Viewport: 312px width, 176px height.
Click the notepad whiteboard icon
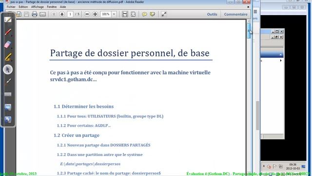8,20
